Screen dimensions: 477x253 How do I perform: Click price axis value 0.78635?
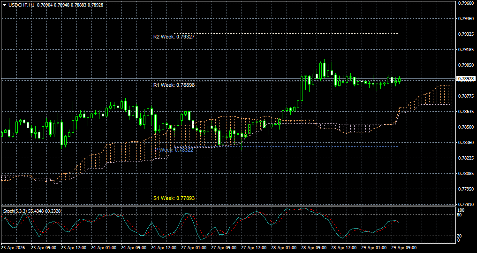[x=465, y=111]
